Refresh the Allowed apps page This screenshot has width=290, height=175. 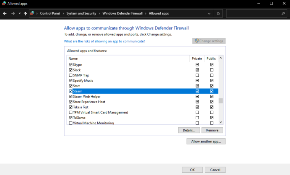[218, 13]
